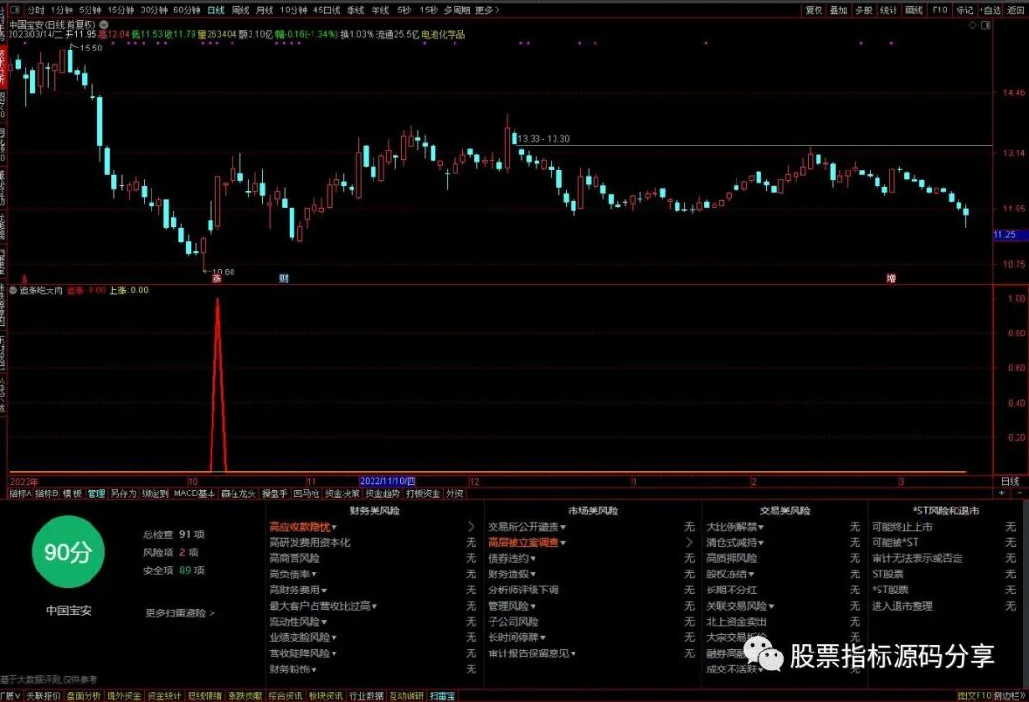Open the 多周期 multi-period view
Viewport: 1029px width, 702px height.
coord(456,10)
